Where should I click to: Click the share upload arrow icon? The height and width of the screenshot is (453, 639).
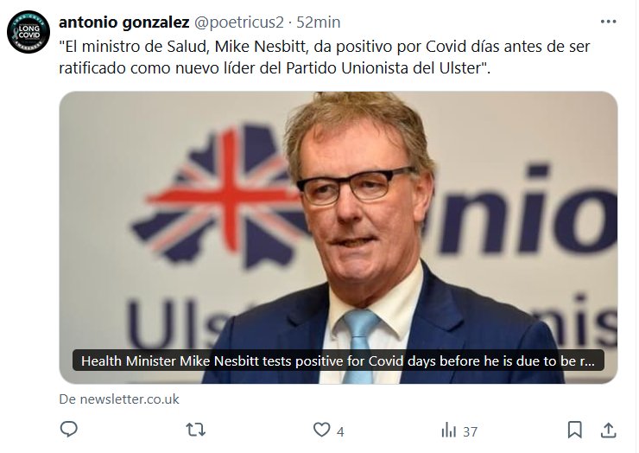coord(609,430)
